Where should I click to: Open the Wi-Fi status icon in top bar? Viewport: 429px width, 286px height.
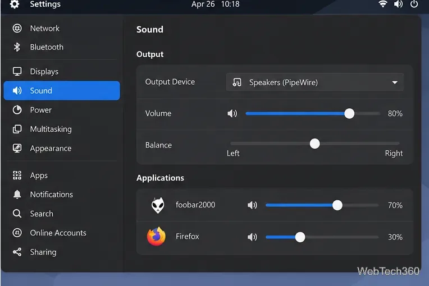pyautogui.click(x=382, y=4)
